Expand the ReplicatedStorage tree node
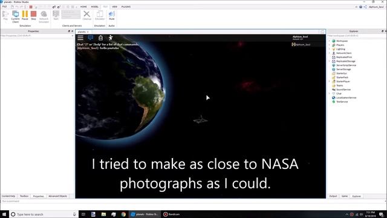This screenshot has width=387, height=218. coord(329,61)
